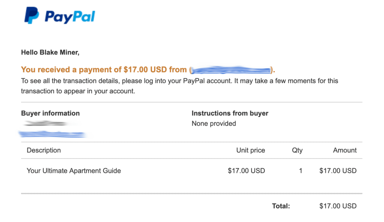Click the unit price $17.00 USD value
The width and height of the screenshot is (384, 222).
pos(246,171)
